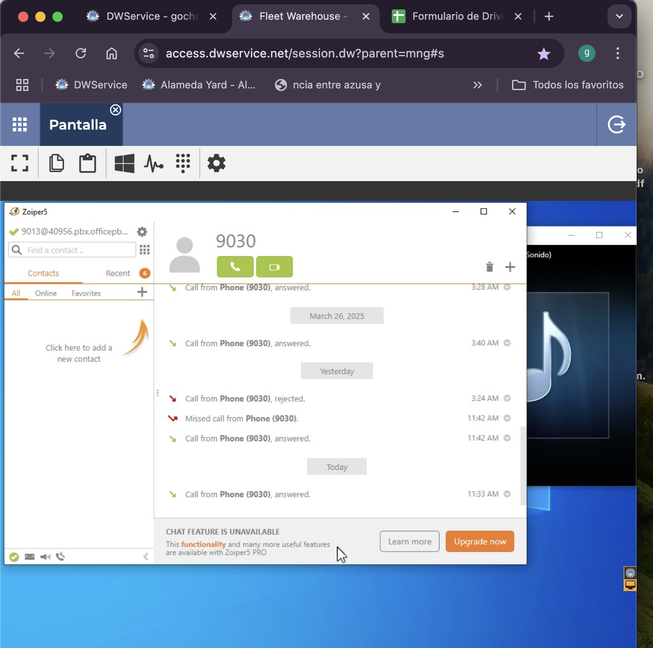This screenshot has width=653, height=648.
Task: View site information icon in address bar
Action: coord(149,53)
